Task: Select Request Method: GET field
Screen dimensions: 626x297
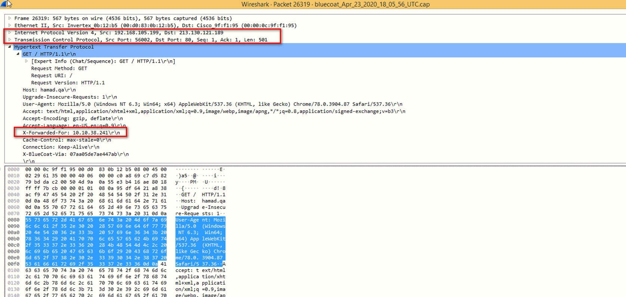Action: click(59, 68)
